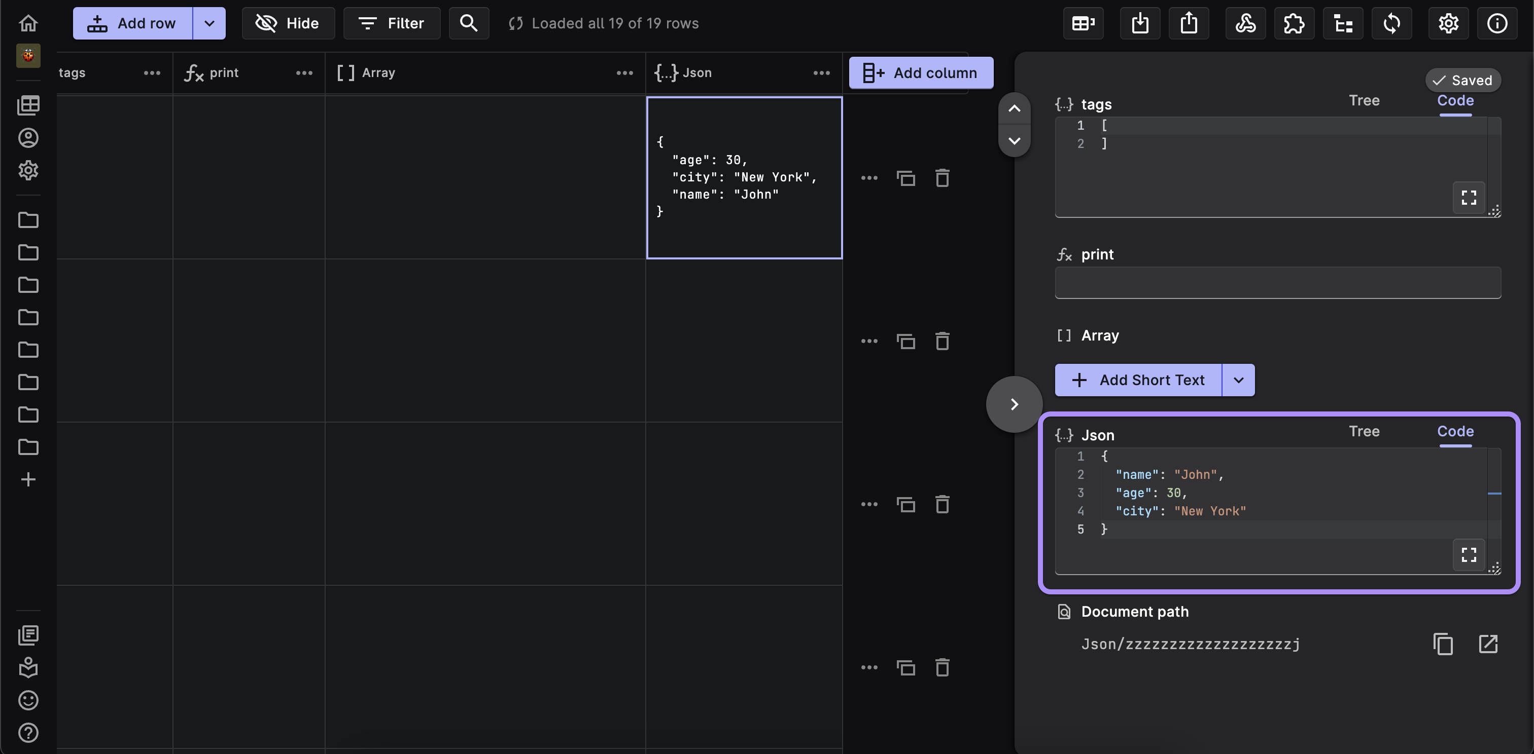Open the extensions puzzle icon
Image resolution: width=1534 pixels, height=754 pixels.
point(1294,23)
